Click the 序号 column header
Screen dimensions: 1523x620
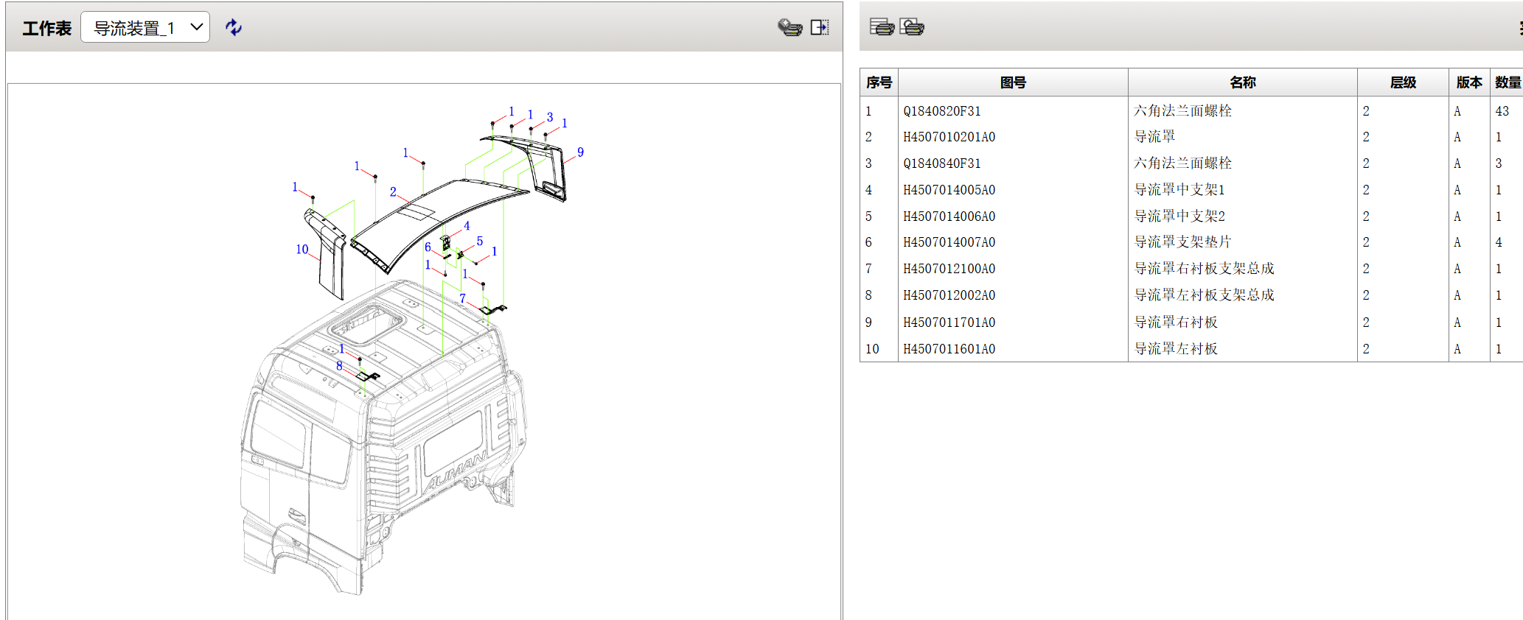(x=879, y=82)
